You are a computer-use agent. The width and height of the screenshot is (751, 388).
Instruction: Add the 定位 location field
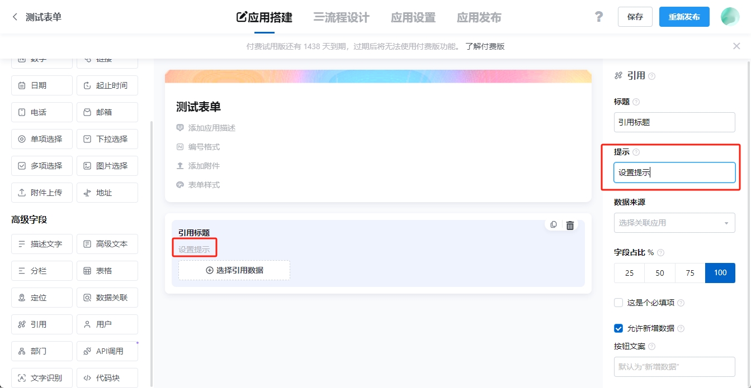coord(42,298)
